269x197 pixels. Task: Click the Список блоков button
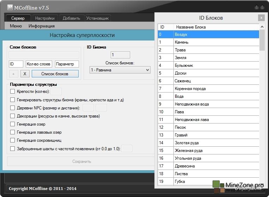[x=55, y=74]
